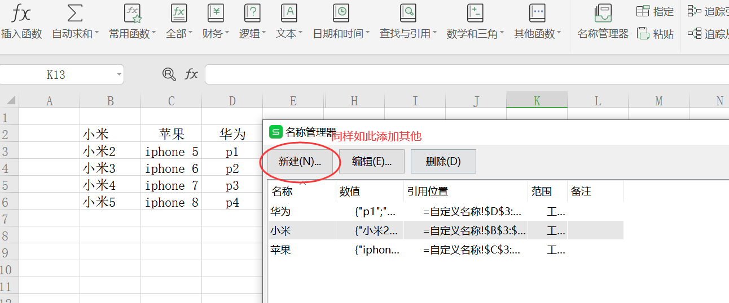Click the 引用位置 column header
Image resolution: width=729 pixels, height=303 pixels.
click(x=466, y=191)
